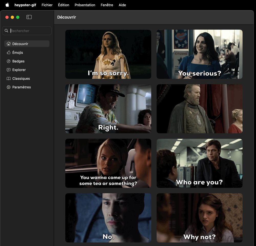Open the heypster-gif application menu

click(x=25, y=5)
